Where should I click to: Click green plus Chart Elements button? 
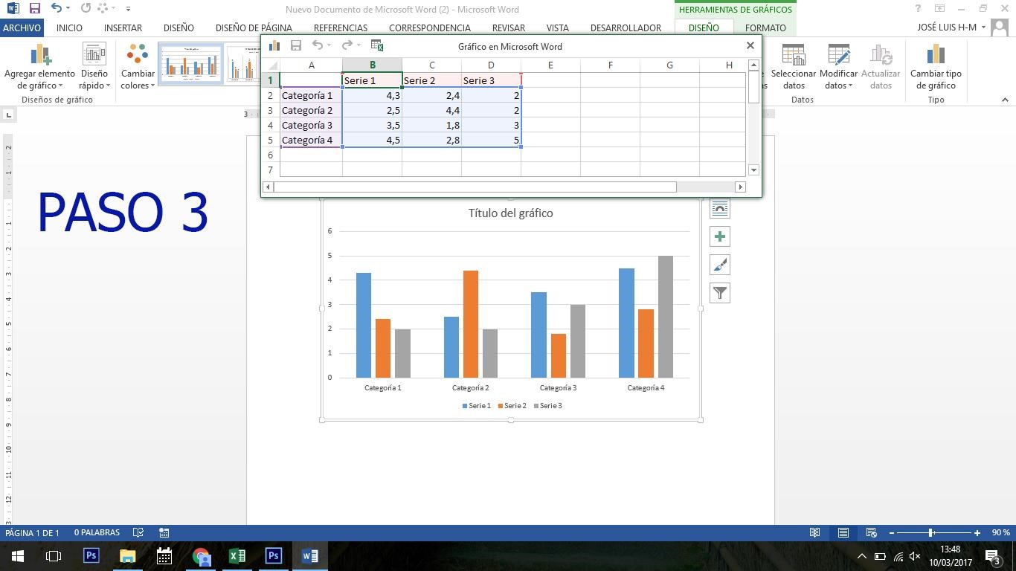(x=720, y=236)
